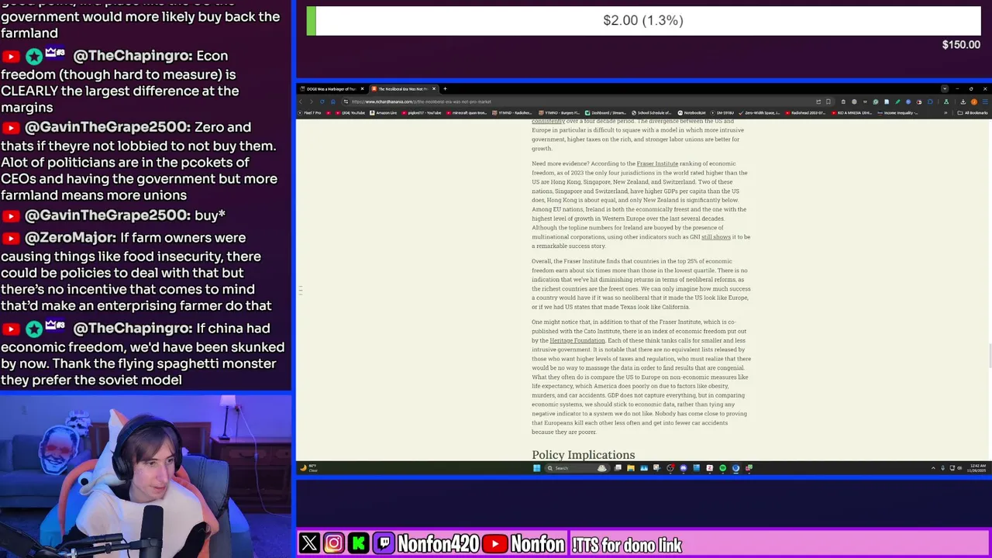
Task: Show hidden system tray icons chevron
Action: click(933, 468)
